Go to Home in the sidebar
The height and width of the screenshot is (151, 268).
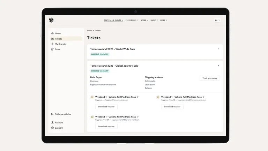point(66,33)
